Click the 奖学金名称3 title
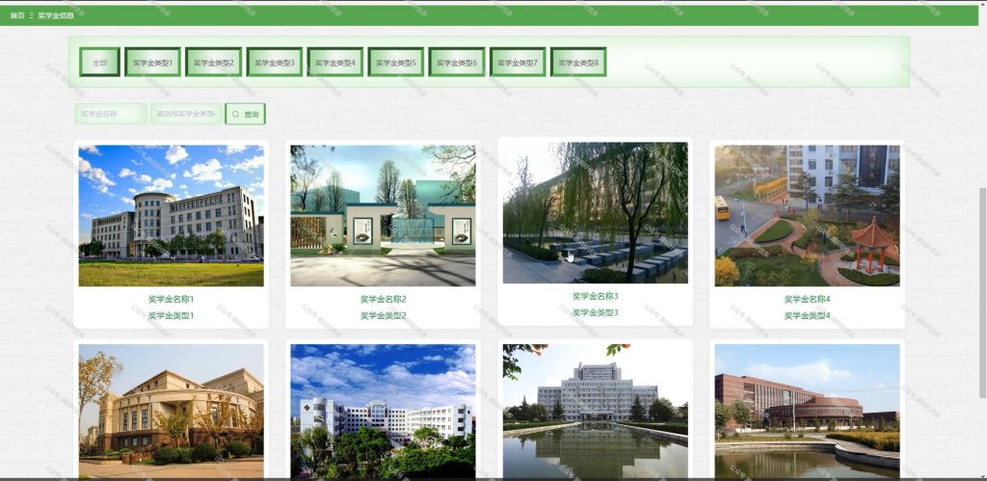 pyautogui.click(x=596, y=296)
